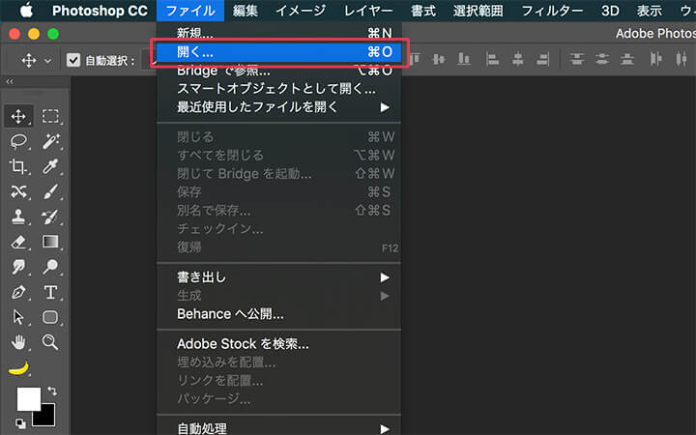Click distribute vertical centers in options bar

tap(602, 59)
